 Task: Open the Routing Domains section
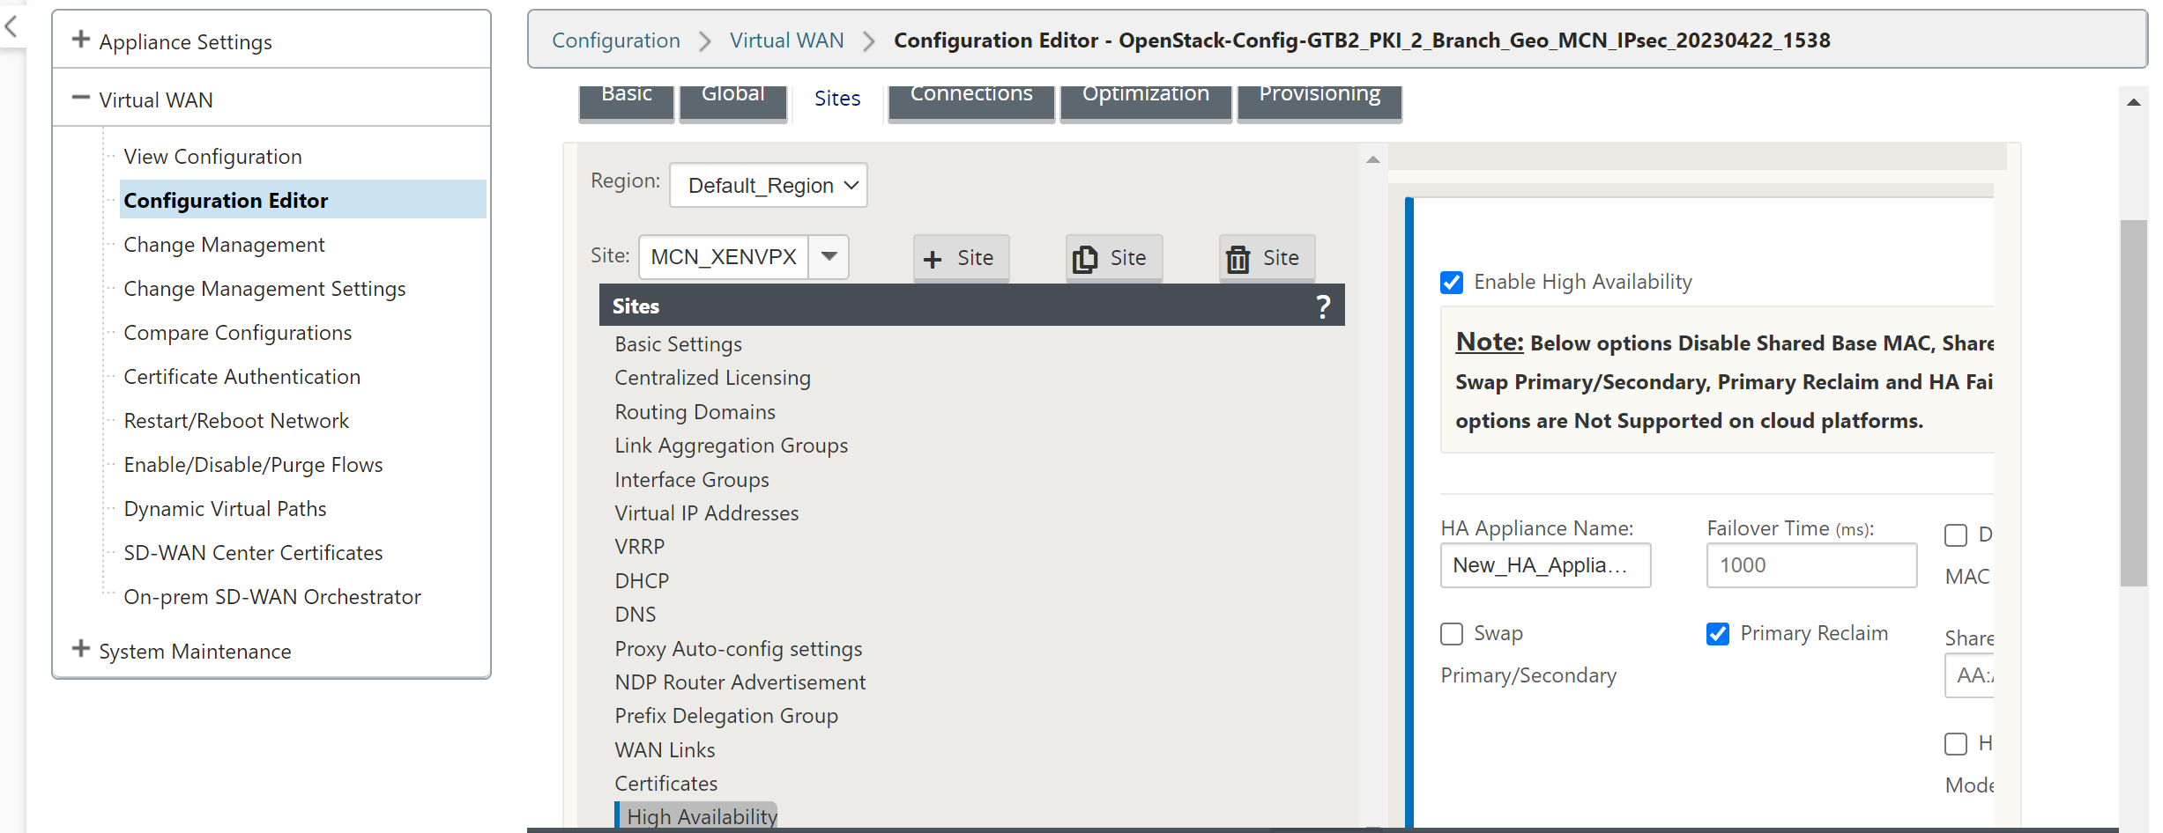(x=695, y=412)
